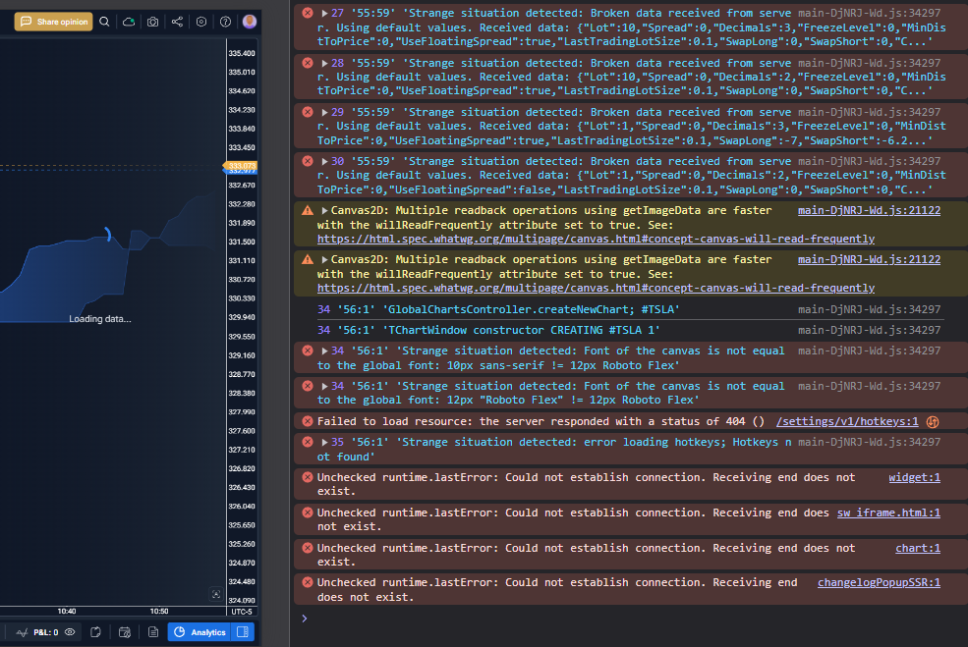Click error icon on changelogPopupSSR:1 row
This screenshot has height=647, width=968.
[x=308, y=582]
